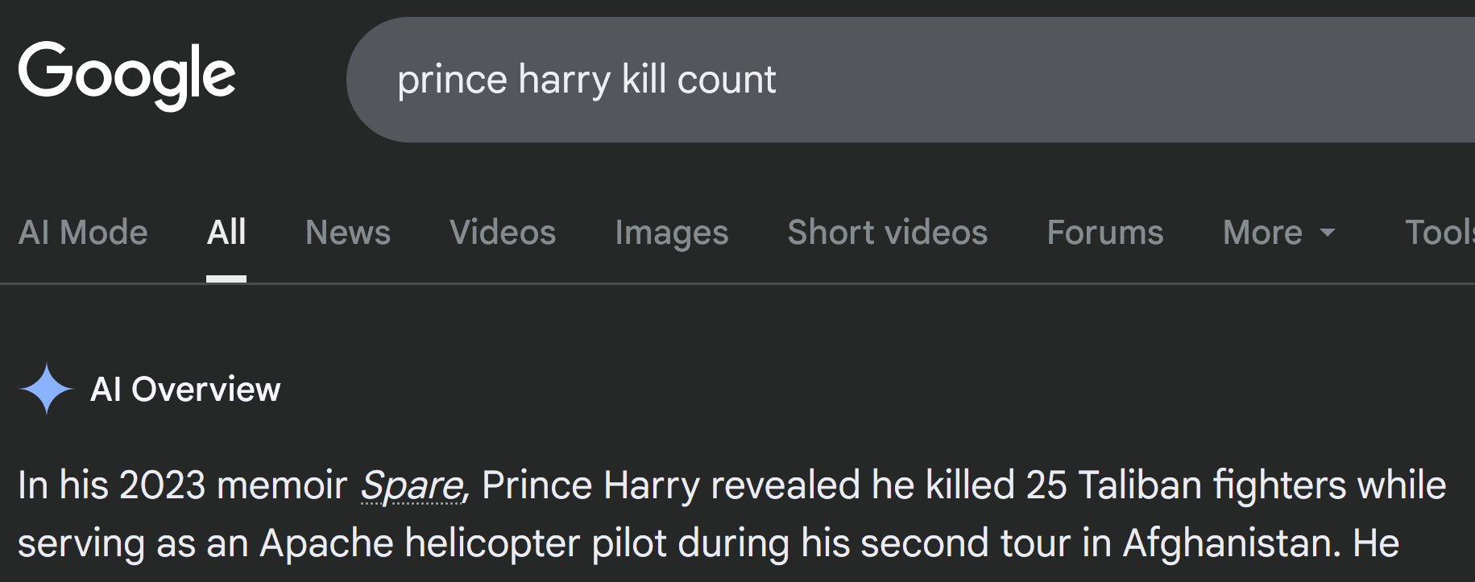Screen dimensions: 1475x582
Task: Select the All results tab
Action: pos(226,233)
